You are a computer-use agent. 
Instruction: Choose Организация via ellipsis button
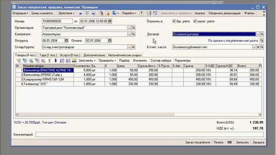click(x=129, y=28)
